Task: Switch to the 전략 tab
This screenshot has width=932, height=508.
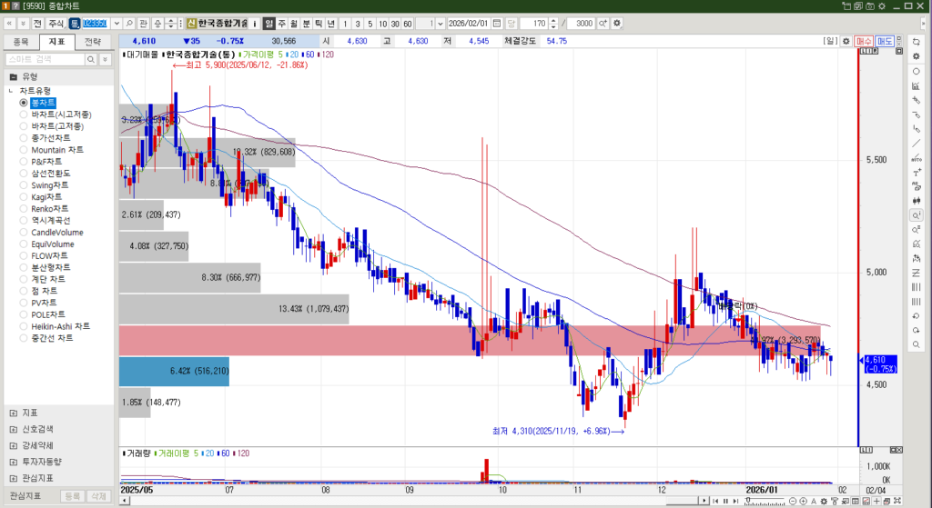Action: (92, 42)
